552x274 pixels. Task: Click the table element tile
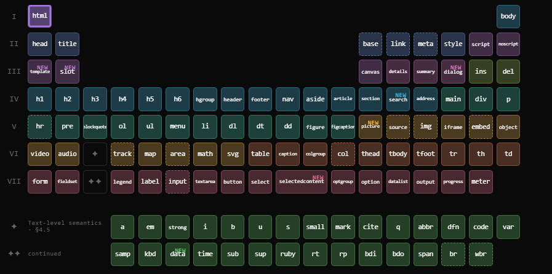(260, 154)
